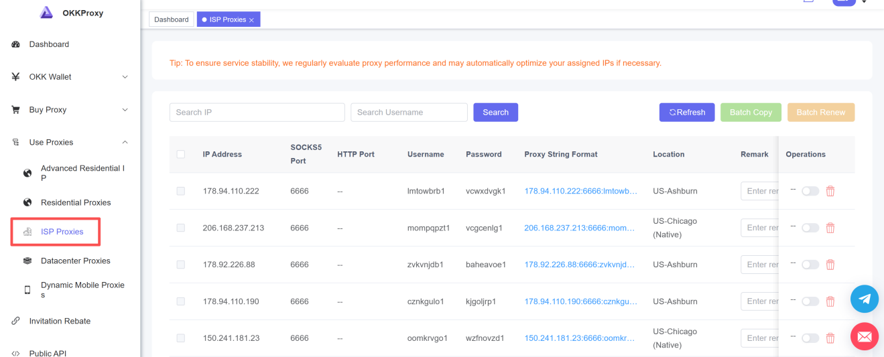Viewport: 884px width, 357px height.
Task: Click the password vcwxdvgk1
Action: click(x=486, y=191)
